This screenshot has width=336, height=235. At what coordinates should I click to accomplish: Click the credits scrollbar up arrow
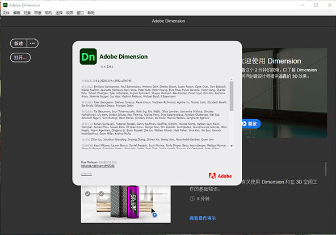tap(232, 79)
